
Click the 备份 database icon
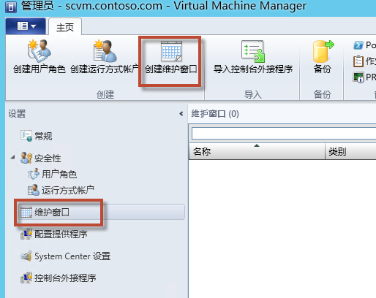point(323,51)
